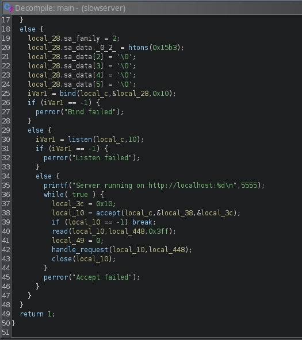Click the 0x15b3 port constant

(x=165, y=48)
